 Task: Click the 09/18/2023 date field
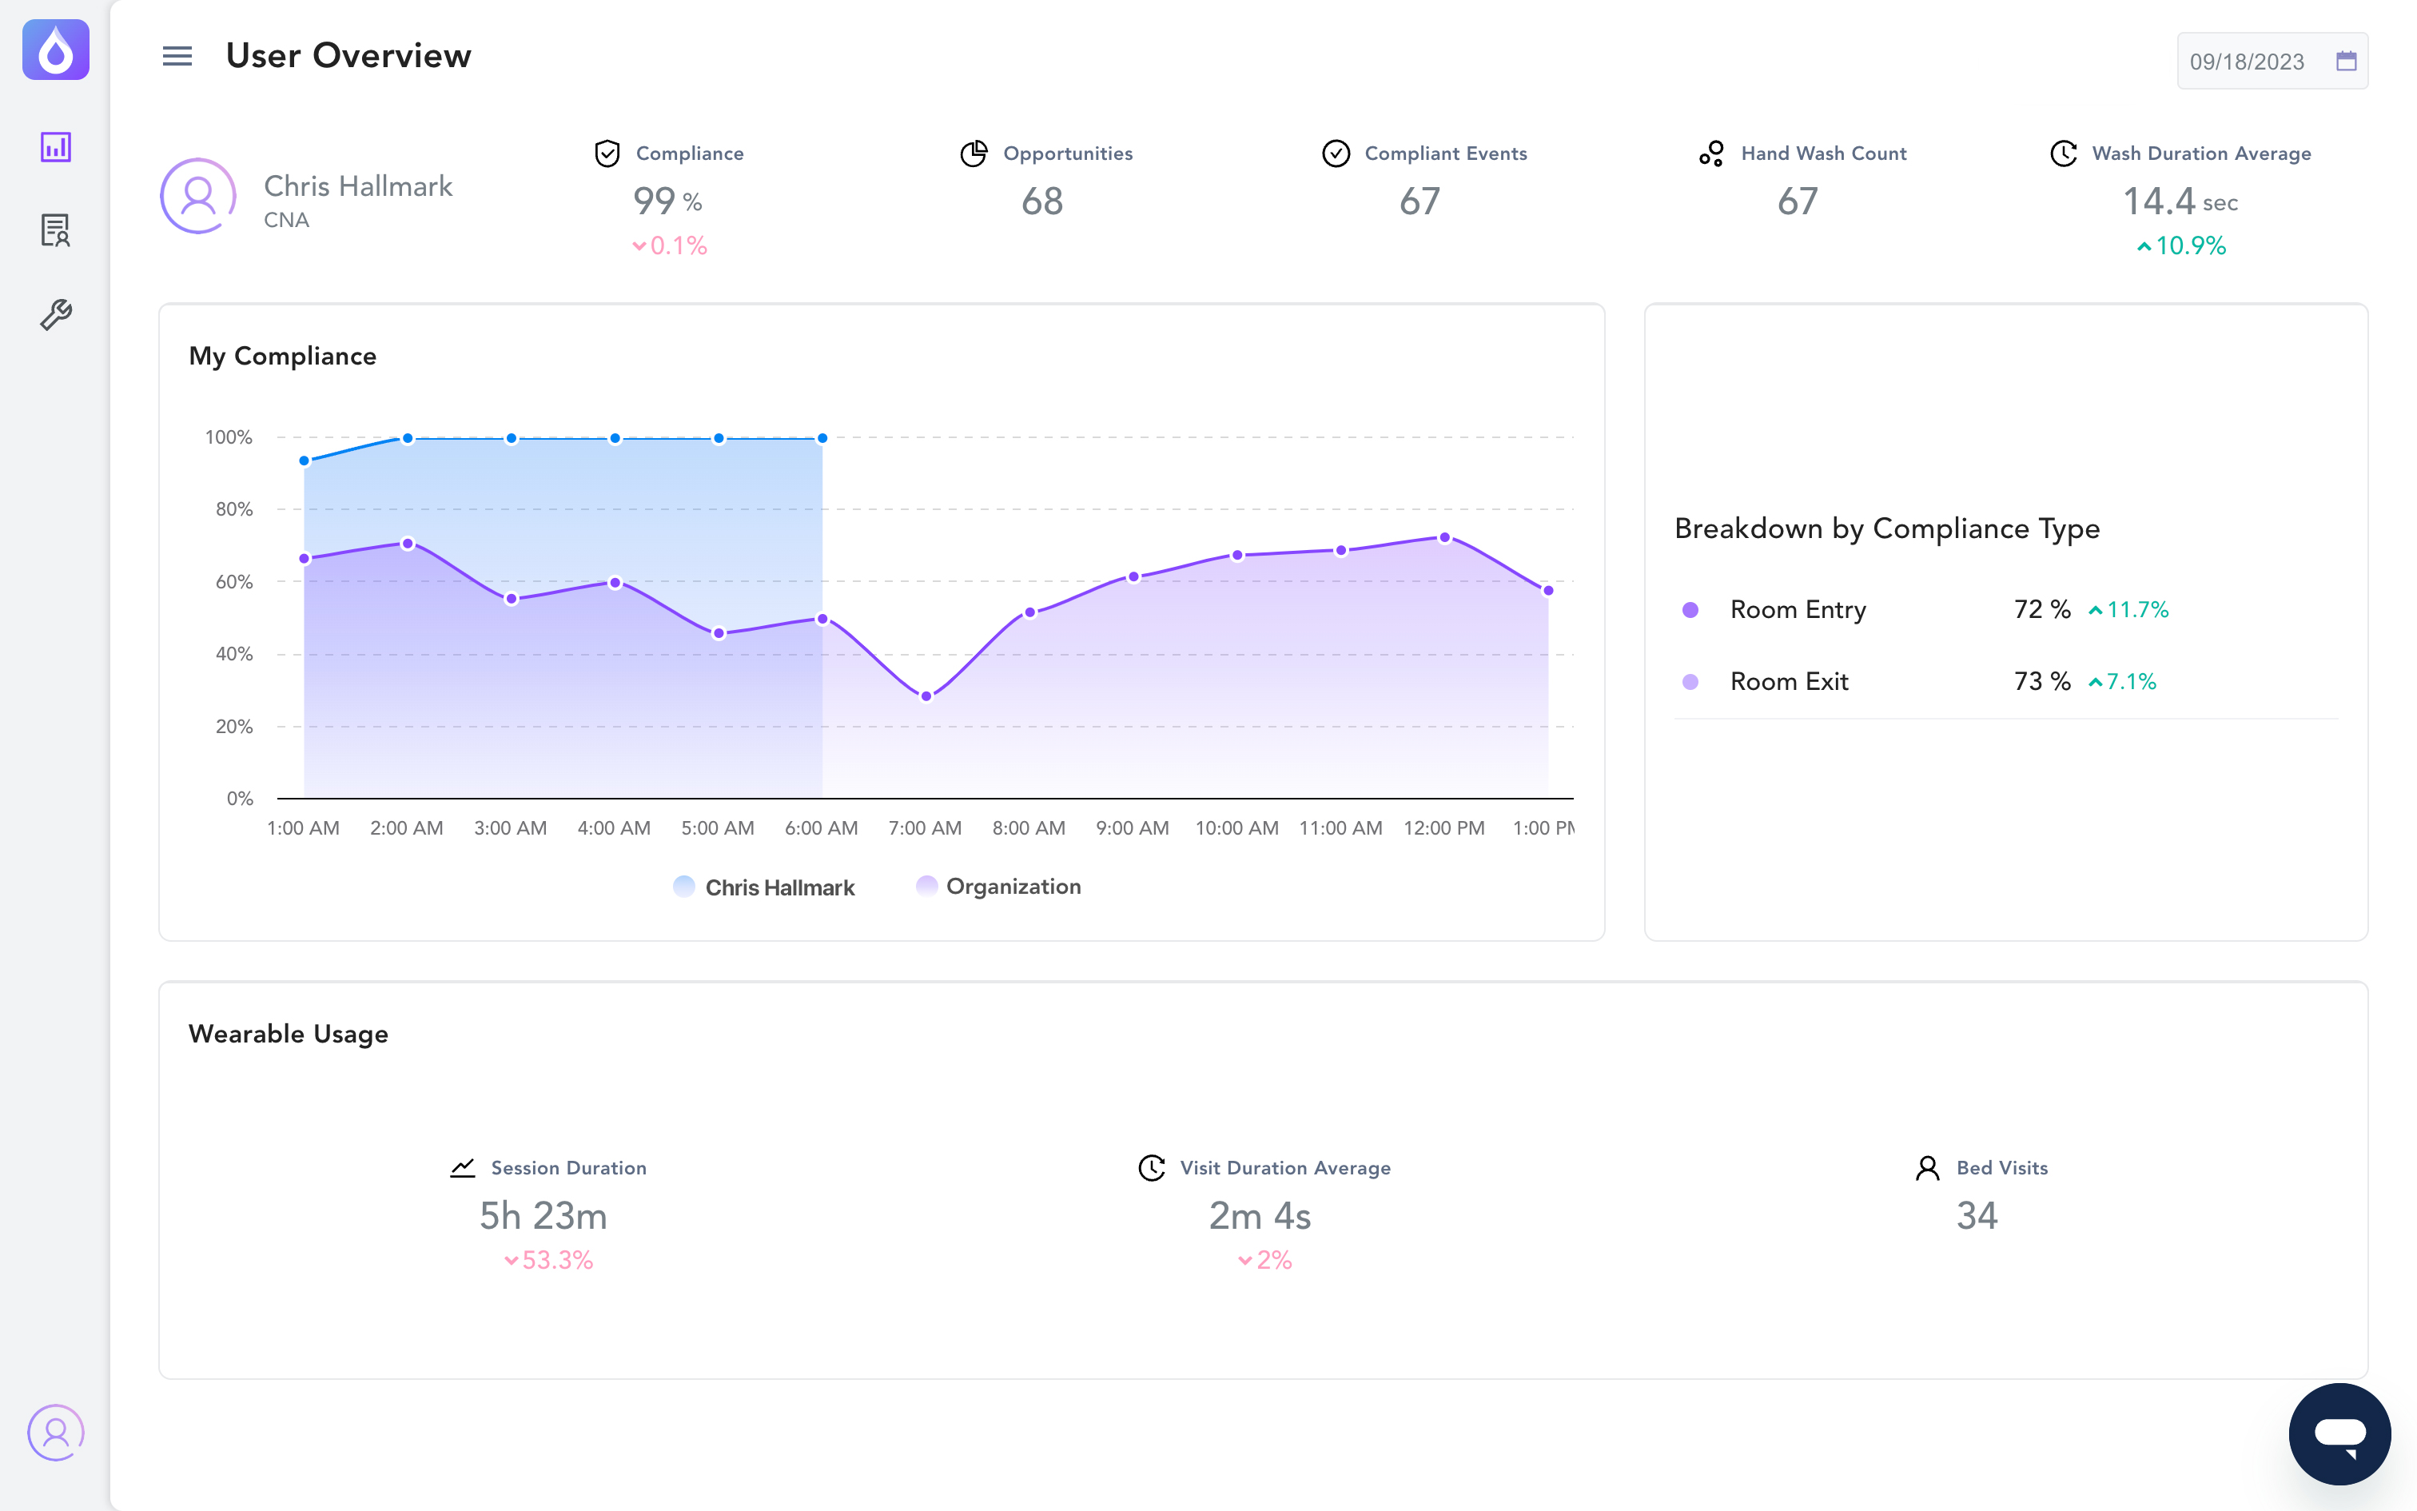[x=2272, y=61]
